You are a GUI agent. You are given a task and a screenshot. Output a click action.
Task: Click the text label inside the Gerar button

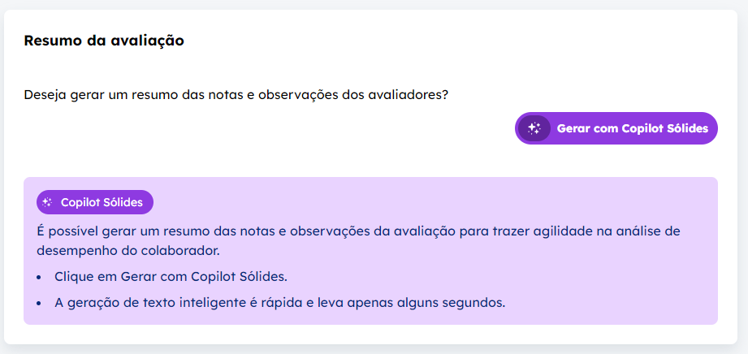tap(633, 128)
